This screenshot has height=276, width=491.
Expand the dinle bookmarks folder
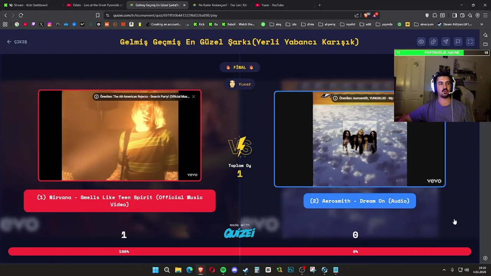(308, 24)
